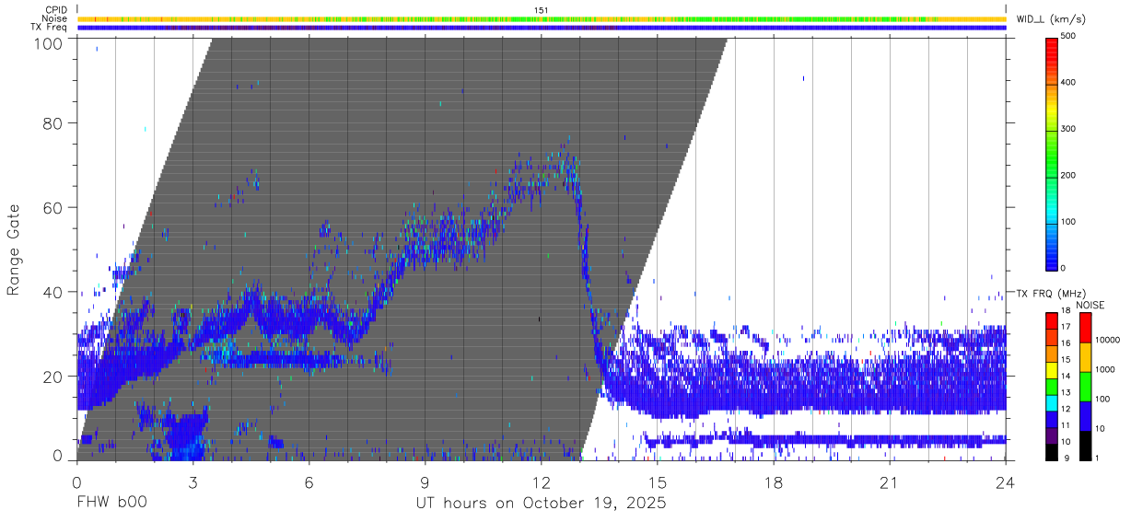Click the UT hours on October 19, 2025 caption
This screenshot has width=1131, height=522.
pos(541,504)
